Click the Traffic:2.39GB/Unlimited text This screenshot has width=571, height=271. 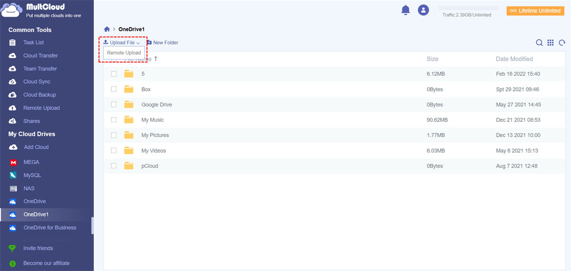tap(467, 15)
